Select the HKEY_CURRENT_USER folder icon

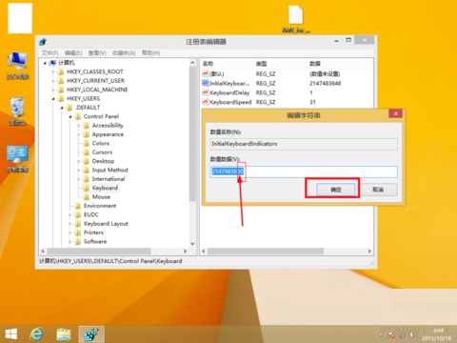[x=61, y=81]
